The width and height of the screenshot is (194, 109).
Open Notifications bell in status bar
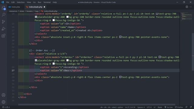[x=191, y=107]
